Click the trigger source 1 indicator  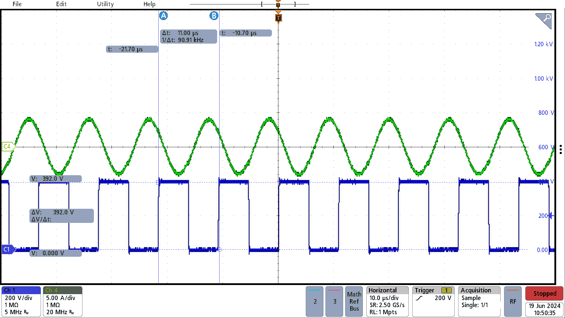pyautogui.click(x=446, y=291)
